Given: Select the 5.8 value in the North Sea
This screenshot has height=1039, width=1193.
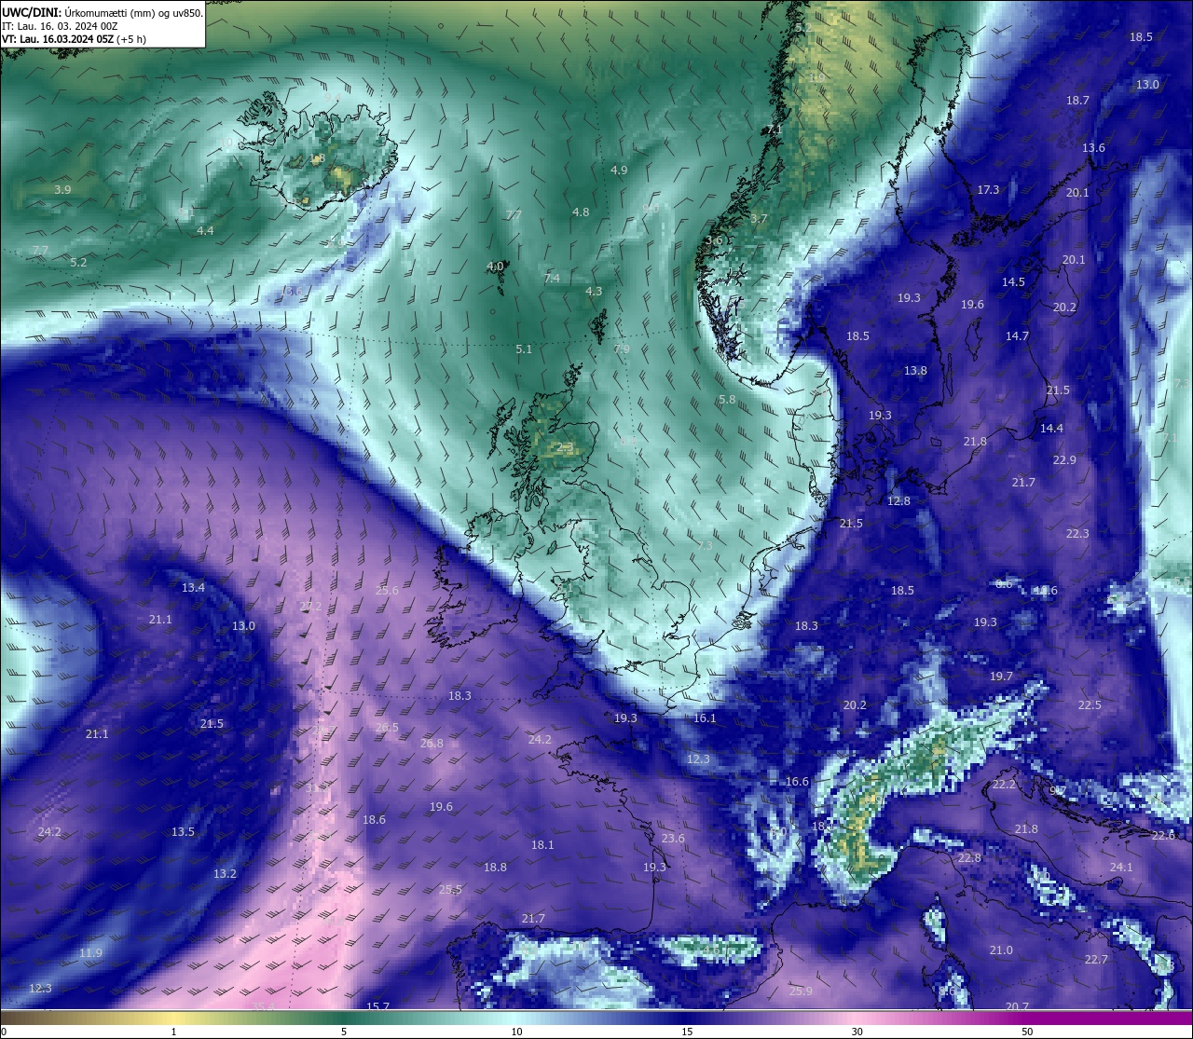Looking at the screenshot, I should coord(727,400).
